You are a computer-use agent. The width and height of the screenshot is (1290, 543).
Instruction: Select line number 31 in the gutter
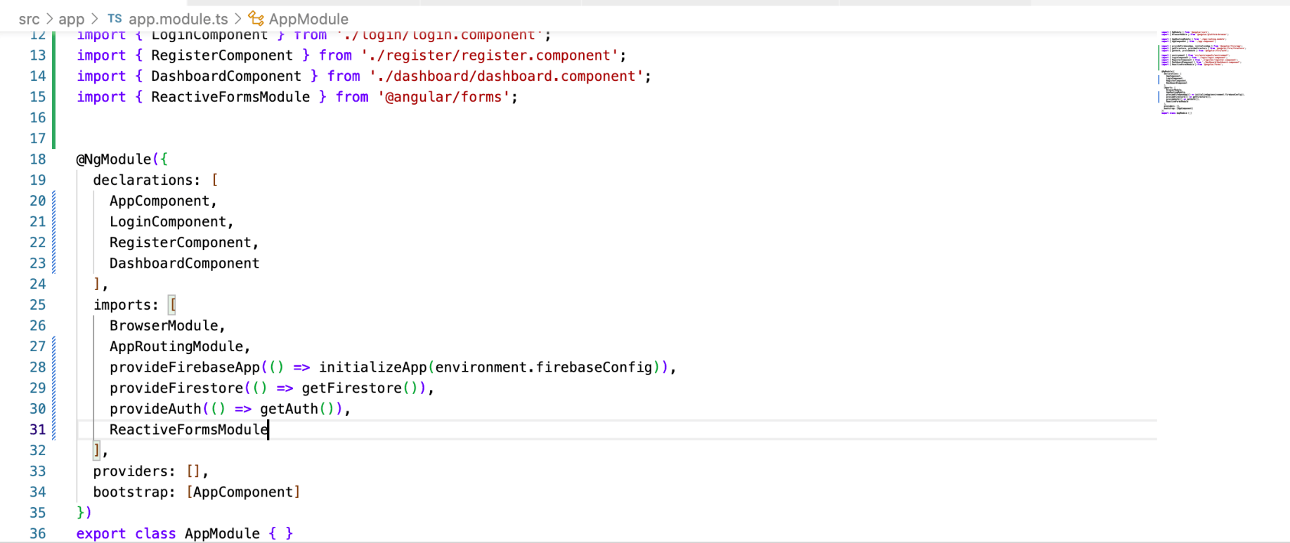click(x=37, y=429)
